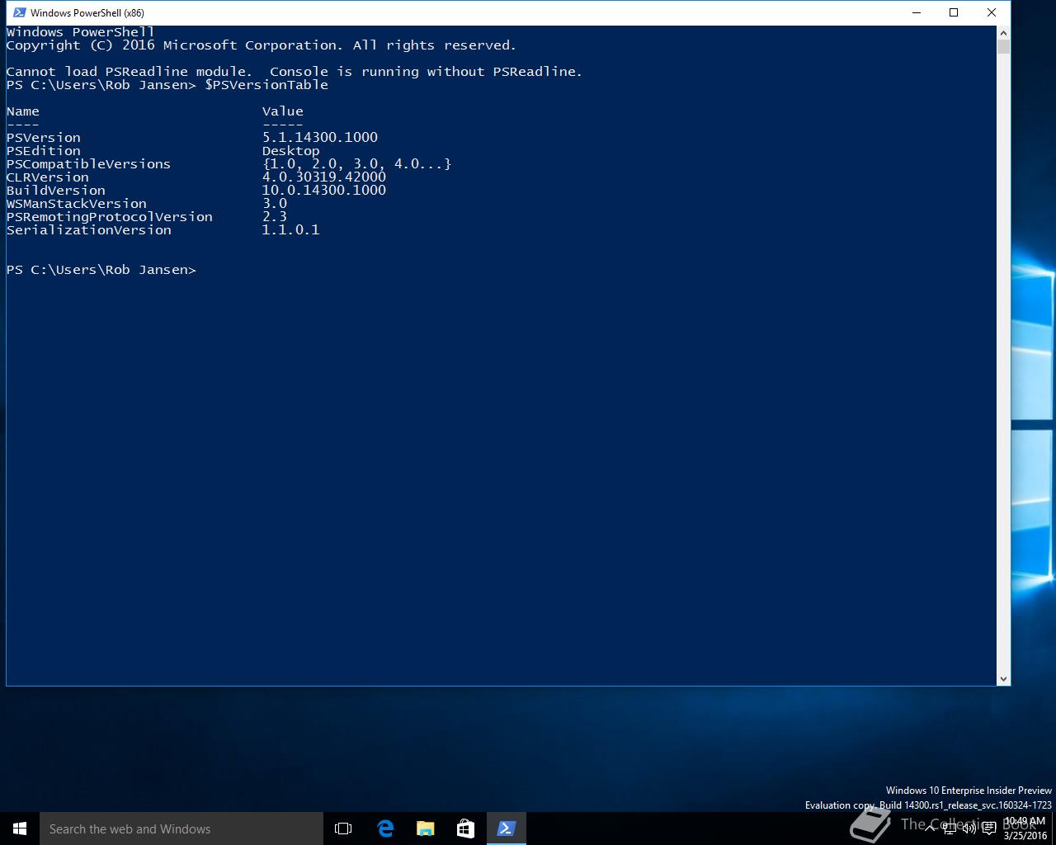Click the value 2.3

pyautogui.click(x=275, y=217)
